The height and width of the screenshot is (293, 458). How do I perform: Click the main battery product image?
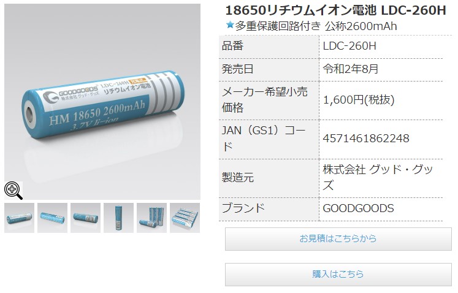[x=102, y=102]
